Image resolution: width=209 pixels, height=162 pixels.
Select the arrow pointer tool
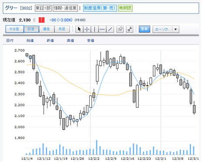pyautogui.click(x=79, y=29)
